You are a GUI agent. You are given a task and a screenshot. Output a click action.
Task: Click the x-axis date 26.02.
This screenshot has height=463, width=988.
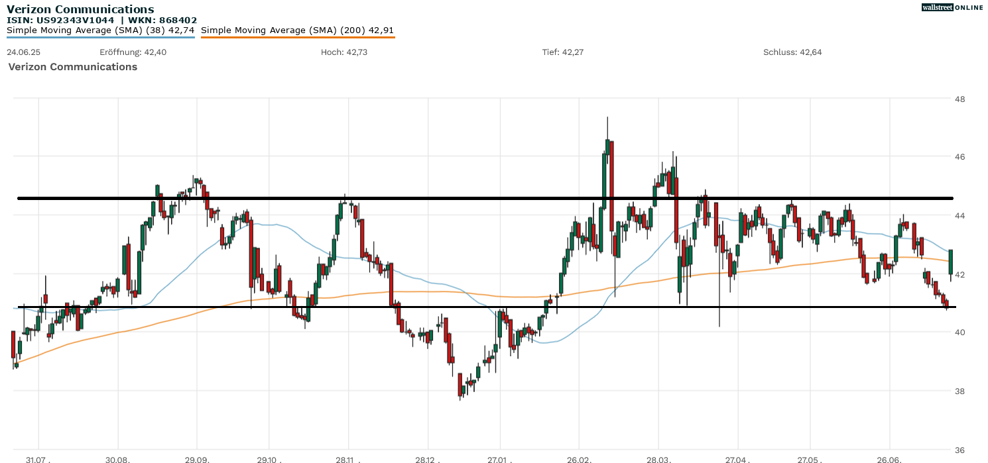579,459
